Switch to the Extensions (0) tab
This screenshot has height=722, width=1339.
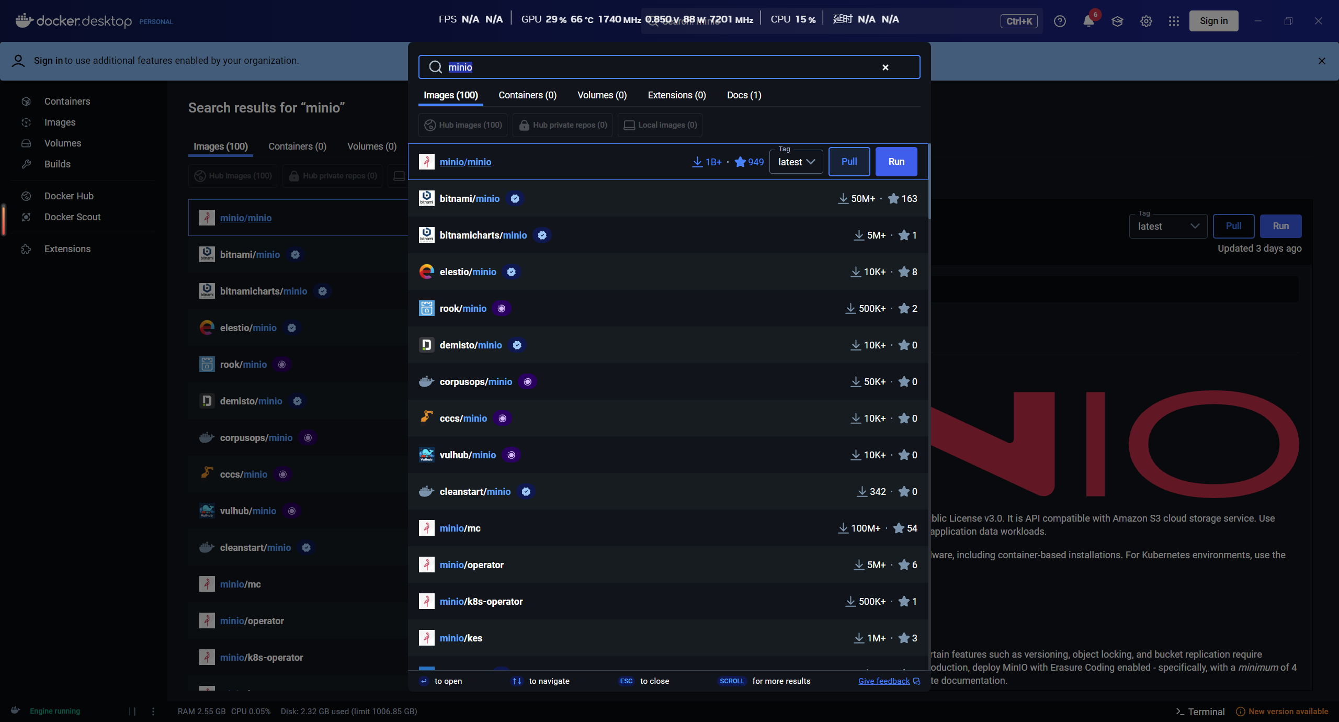pyautogui.click(x=677, y=95)
